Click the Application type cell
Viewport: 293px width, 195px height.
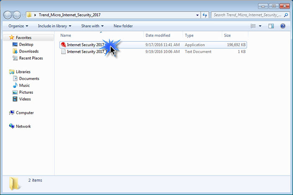point(195,45)
